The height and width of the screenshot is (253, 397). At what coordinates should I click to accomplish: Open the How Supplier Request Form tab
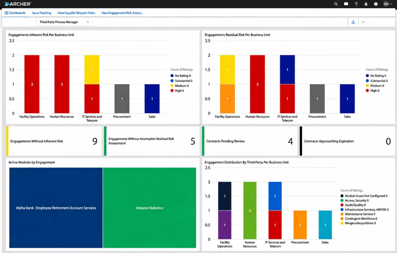77,13
